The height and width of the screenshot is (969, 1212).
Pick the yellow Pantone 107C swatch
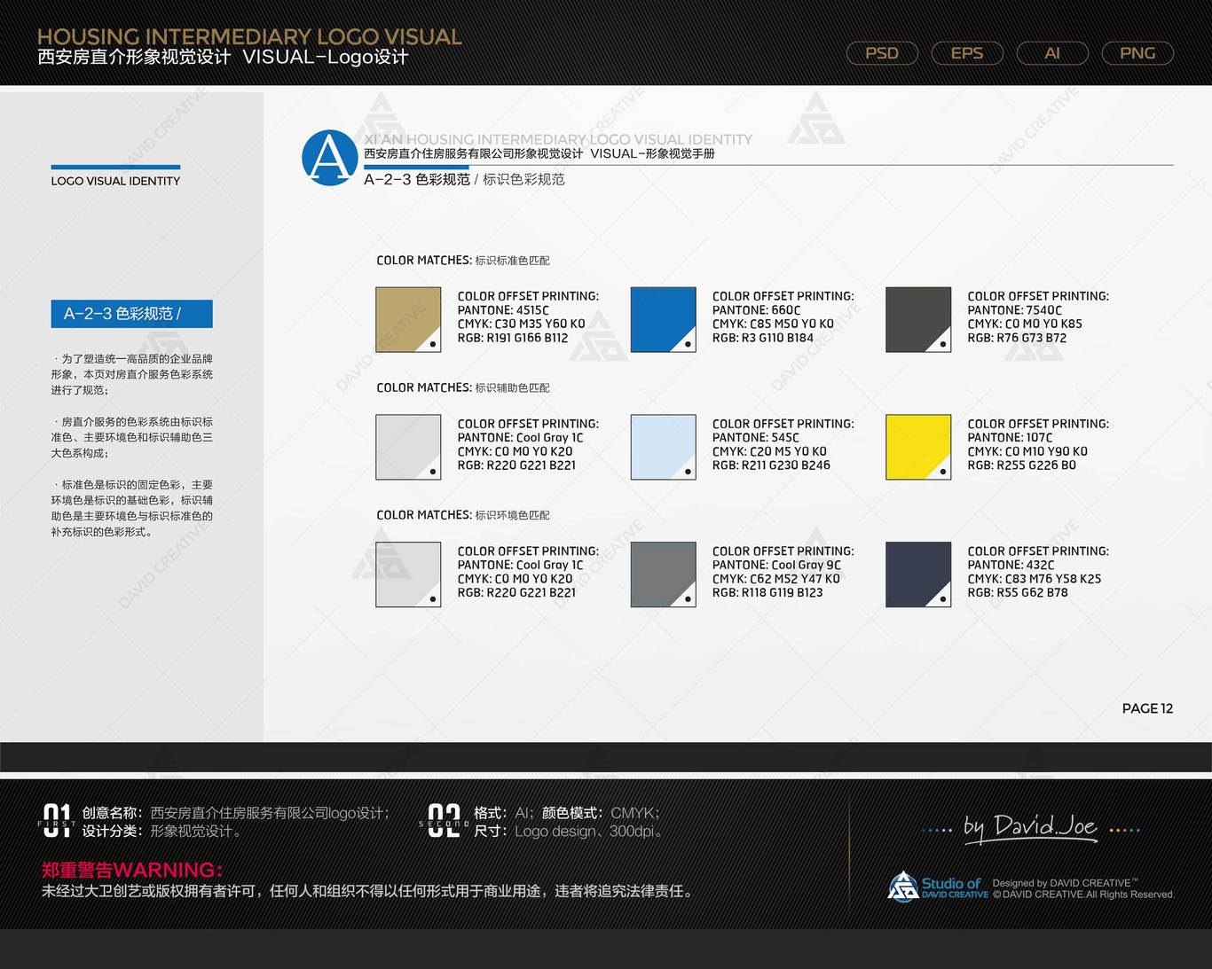pyautogui.click(x=918, y=447)
